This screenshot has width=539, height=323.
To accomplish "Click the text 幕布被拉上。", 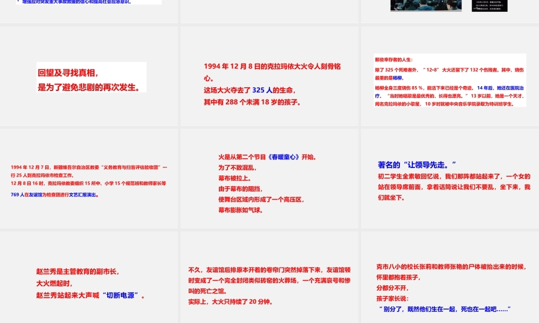I will tap(235, 179).
